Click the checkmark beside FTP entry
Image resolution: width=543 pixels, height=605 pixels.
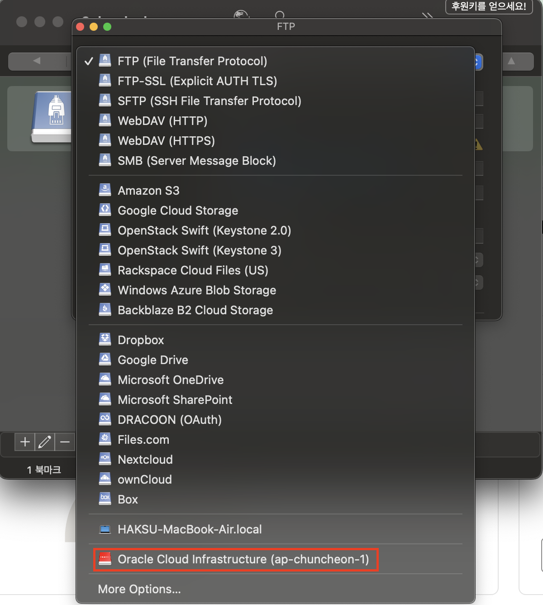coord(89,61)
